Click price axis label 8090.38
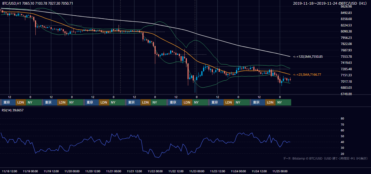This screenshot has height=174, width=371. tap(346, 31)
